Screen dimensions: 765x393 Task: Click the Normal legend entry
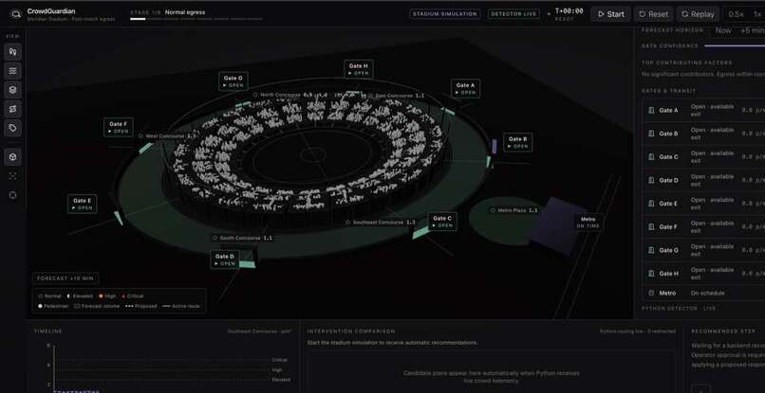(x=50, y=296)
